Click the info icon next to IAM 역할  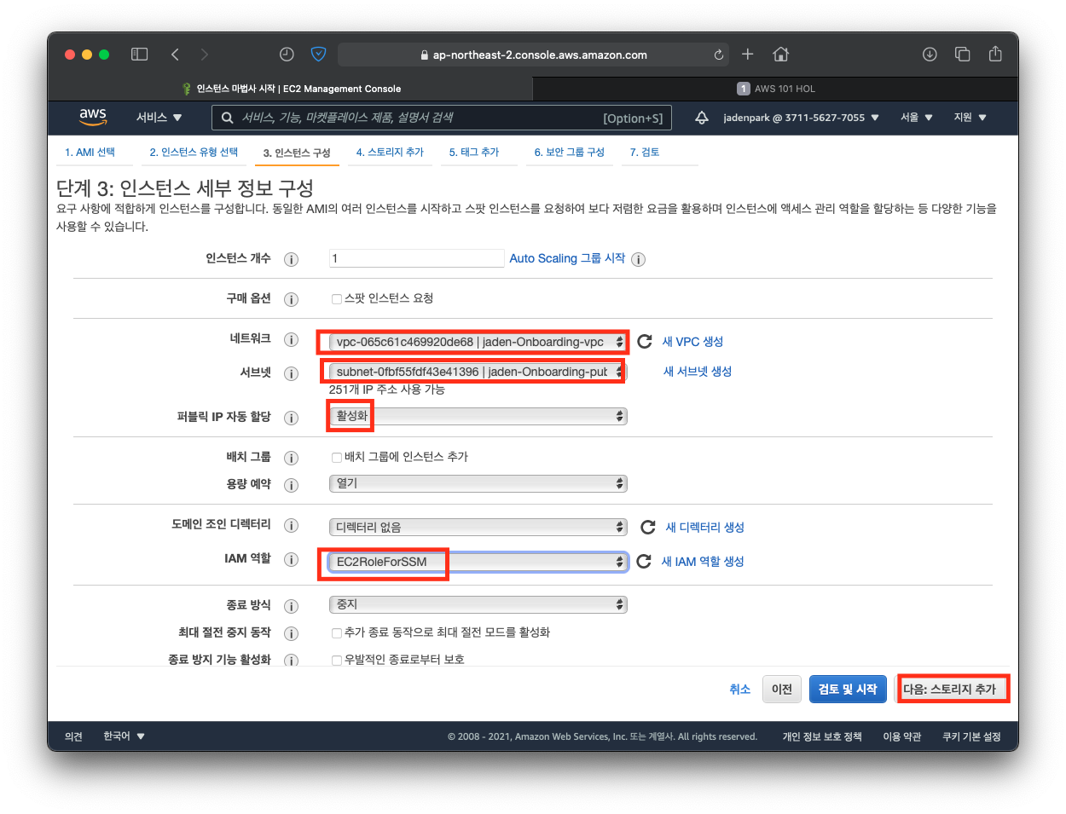(x=291, y=559)
